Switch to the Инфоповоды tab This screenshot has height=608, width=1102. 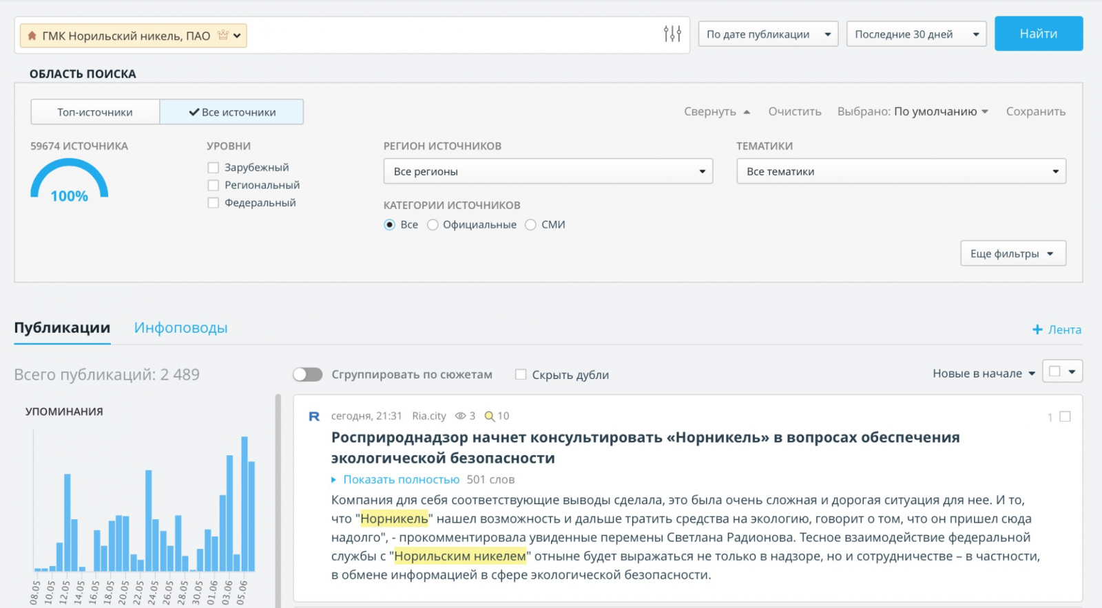(180, 328)
